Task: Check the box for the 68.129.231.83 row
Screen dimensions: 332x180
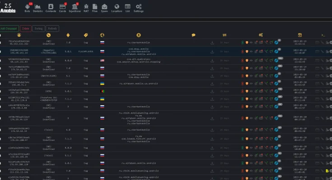Action: coord(1,59)
